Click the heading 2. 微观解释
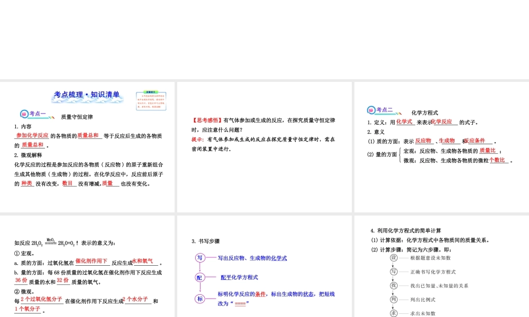This screenshot has width=529, height=317. 28,155
